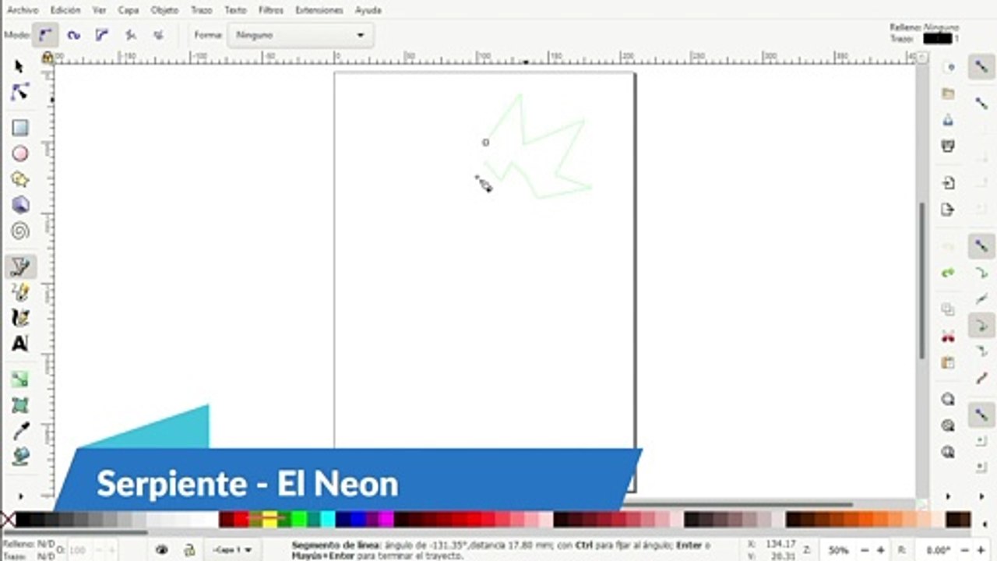Pick the yellow palette swatch
The image size is (997, 561).
[x=270, y=519]
